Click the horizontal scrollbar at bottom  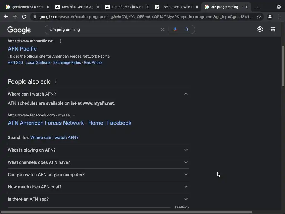(x=126, y=212)
